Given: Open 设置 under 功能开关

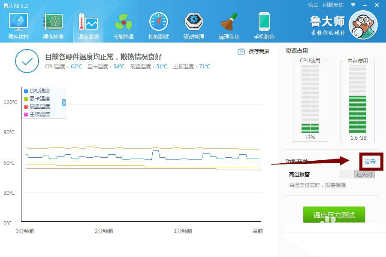Looking at the screenshot, I should 371,160.
